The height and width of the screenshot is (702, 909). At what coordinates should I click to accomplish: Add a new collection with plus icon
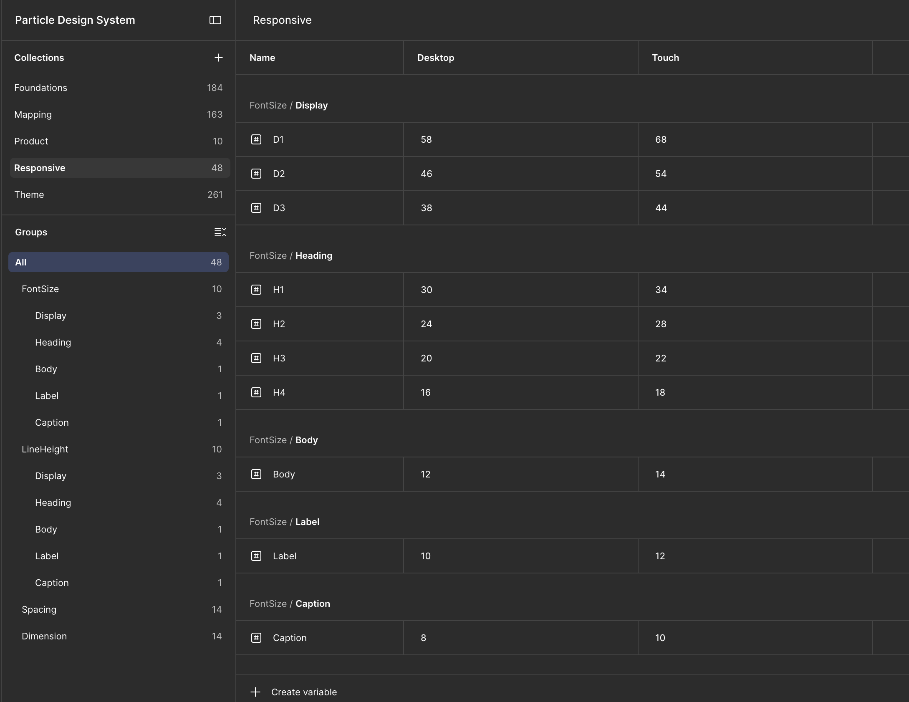tap(218, 58)
